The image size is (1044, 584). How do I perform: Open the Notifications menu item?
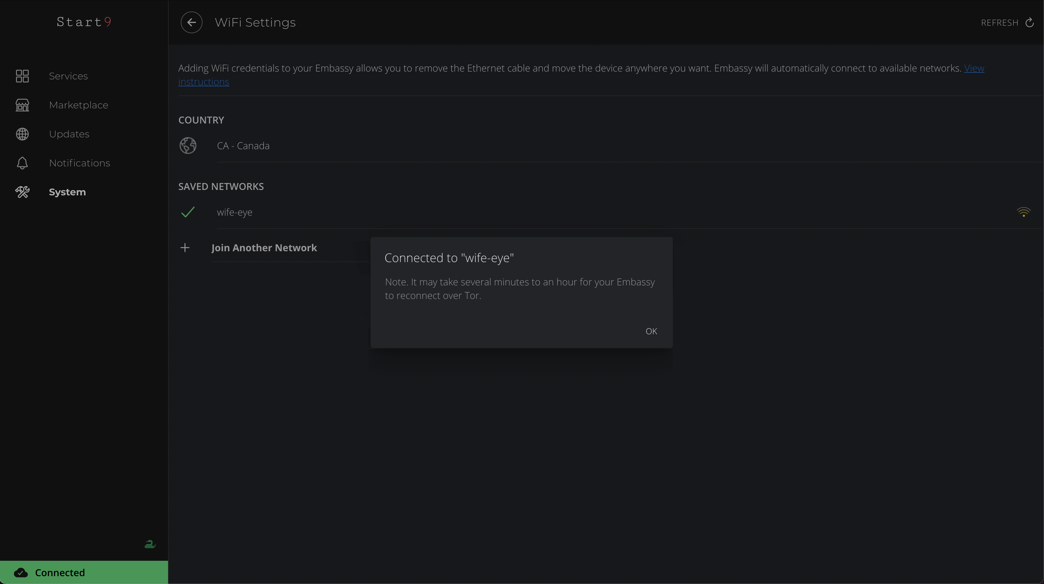79,163
